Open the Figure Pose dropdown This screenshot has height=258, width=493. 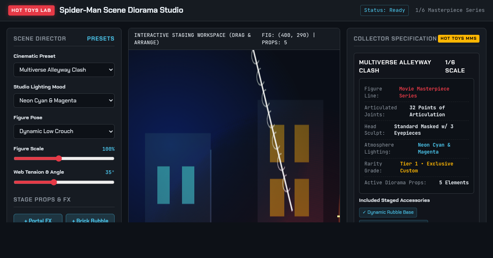click(x=64, y=131)
